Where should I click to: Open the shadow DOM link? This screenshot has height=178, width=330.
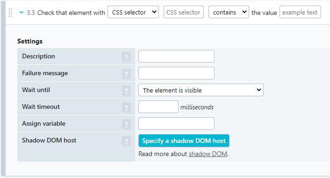click(x=208, y=154)
